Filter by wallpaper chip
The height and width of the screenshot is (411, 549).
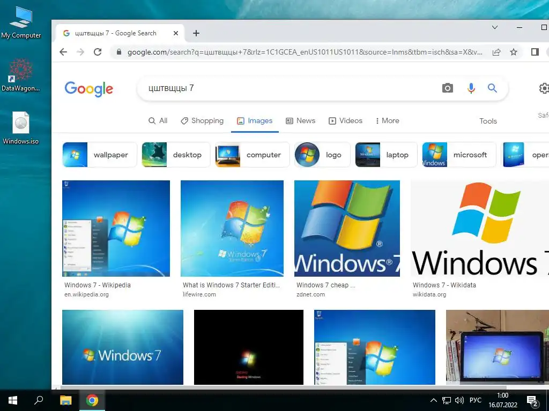pyautogui.click(x=99, y=155)
